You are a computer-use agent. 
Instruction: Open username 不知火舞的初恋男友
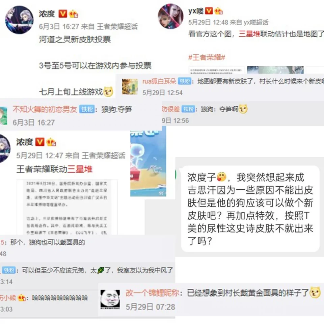coord(45,109)
